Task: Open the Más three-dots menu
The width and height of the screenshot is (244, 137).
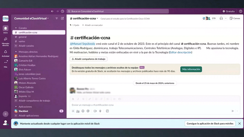Action: (x=5, y=64)
